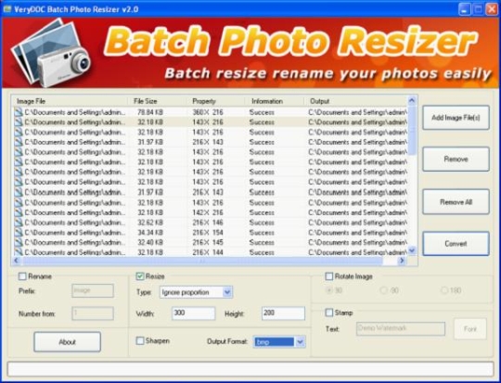This screenshot has height=383, width=501.
Task: Click the Height input field
Action: [x=283, y=313]
